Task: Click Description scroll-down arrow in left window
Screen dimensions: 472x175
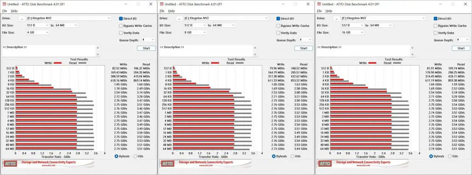Action: pyautogui.click(x=98, y=54)
